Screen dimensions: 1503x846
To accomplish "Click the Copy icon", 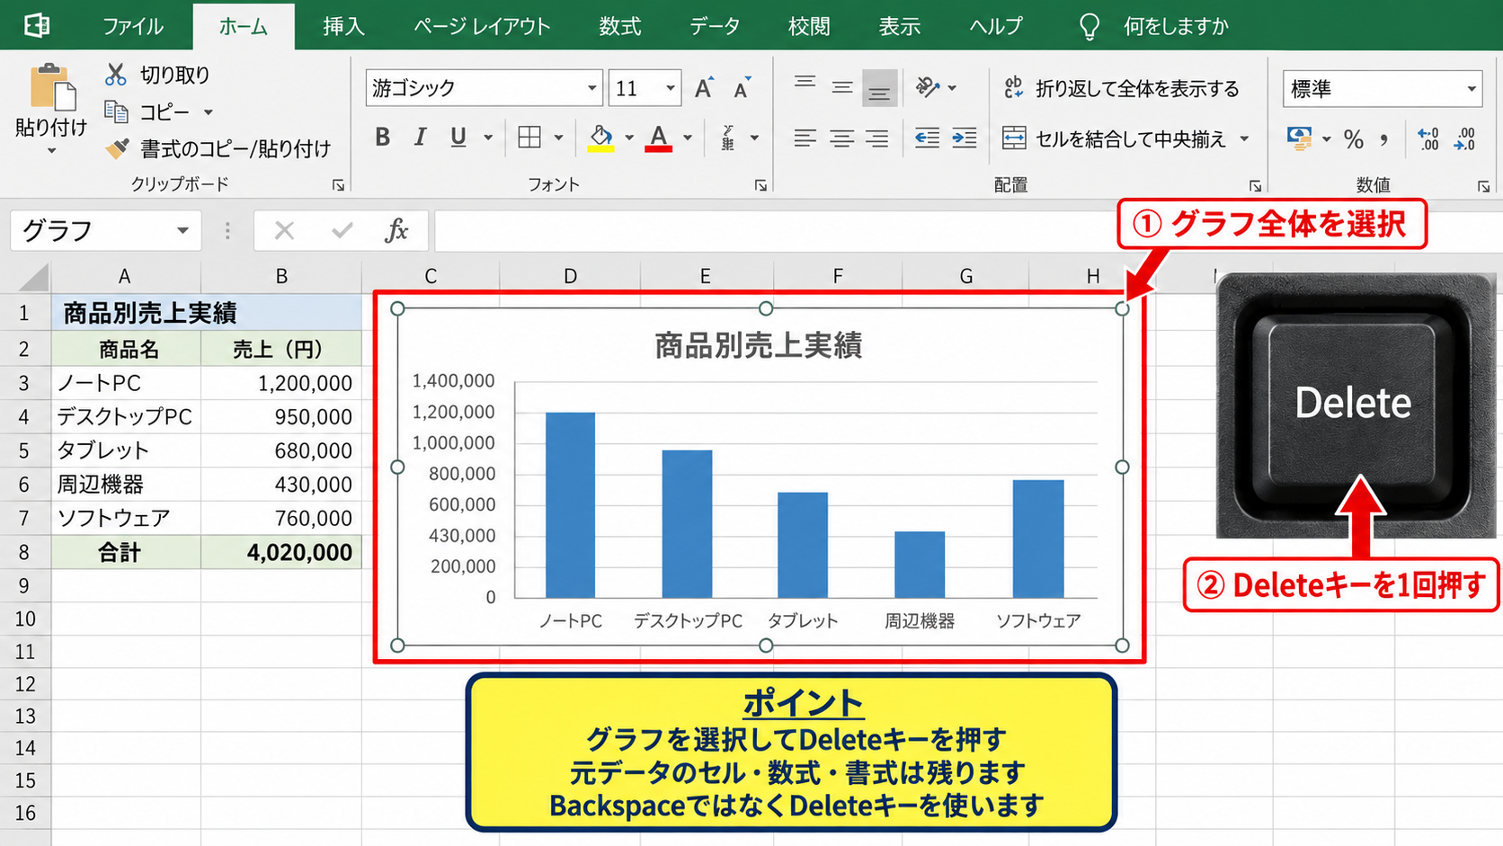I will point(116,111).
